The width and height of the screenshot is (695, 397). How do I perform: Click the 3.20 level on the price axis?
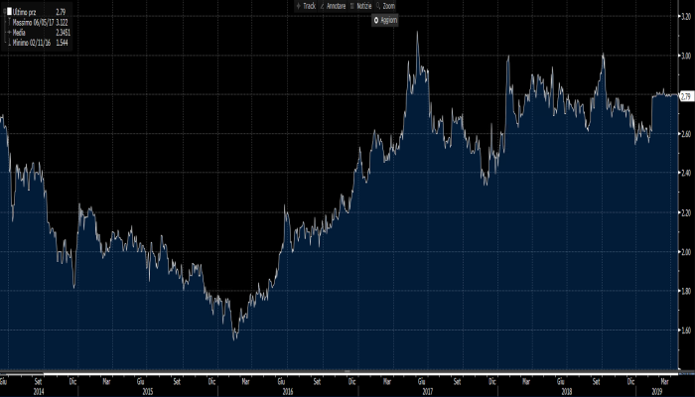(x=685, y=17)
